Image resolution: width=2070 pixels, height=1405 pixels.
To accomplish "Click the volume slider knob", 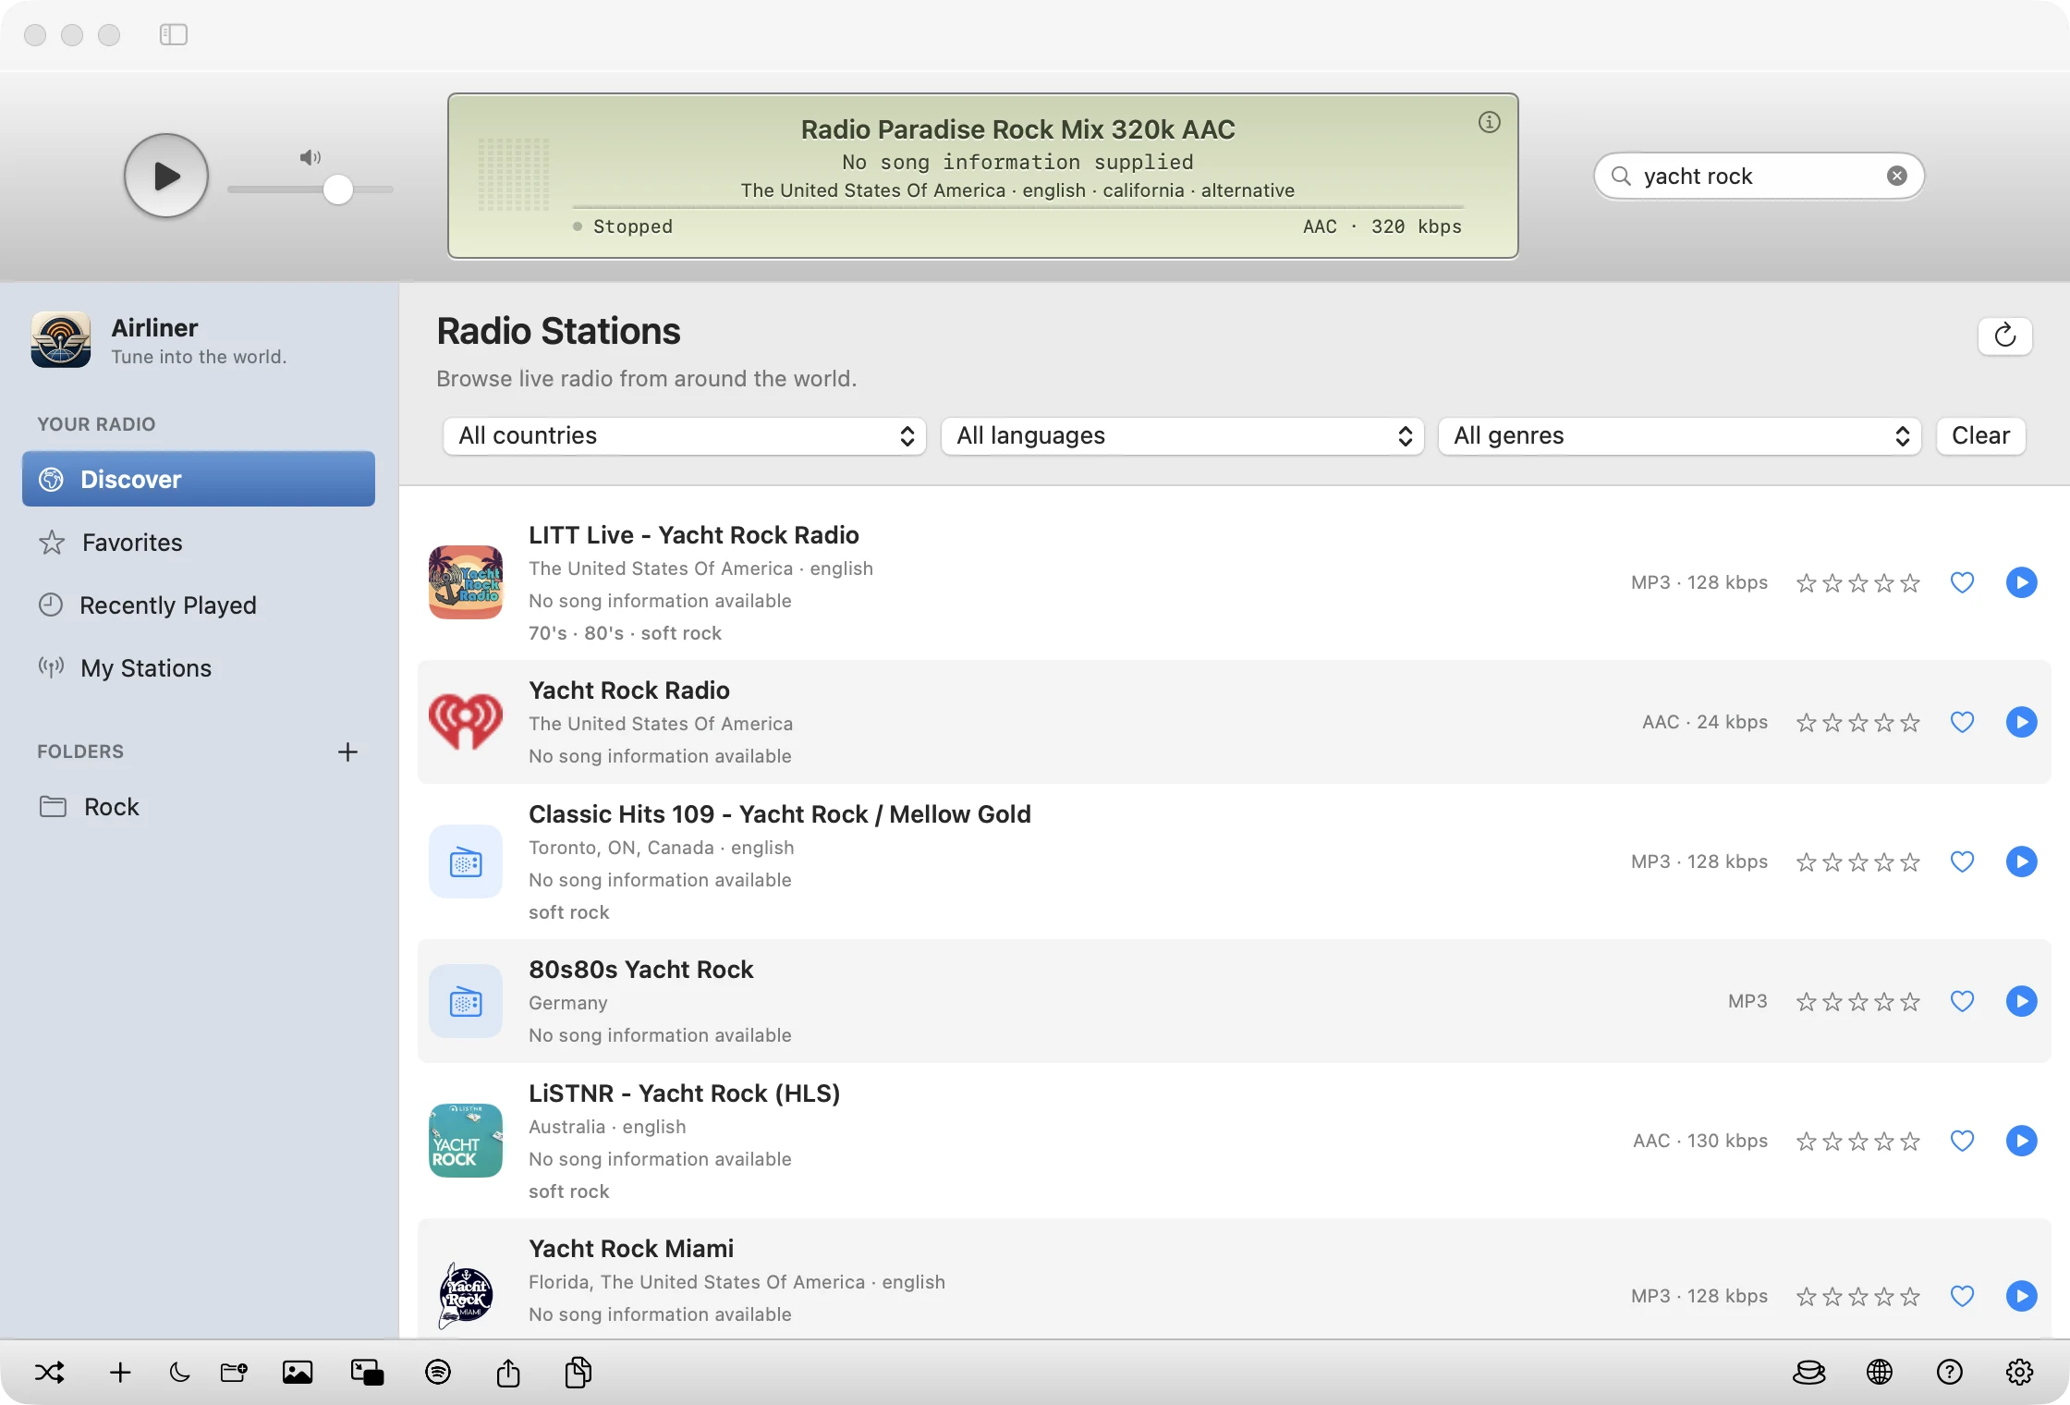I will point(338,189).
